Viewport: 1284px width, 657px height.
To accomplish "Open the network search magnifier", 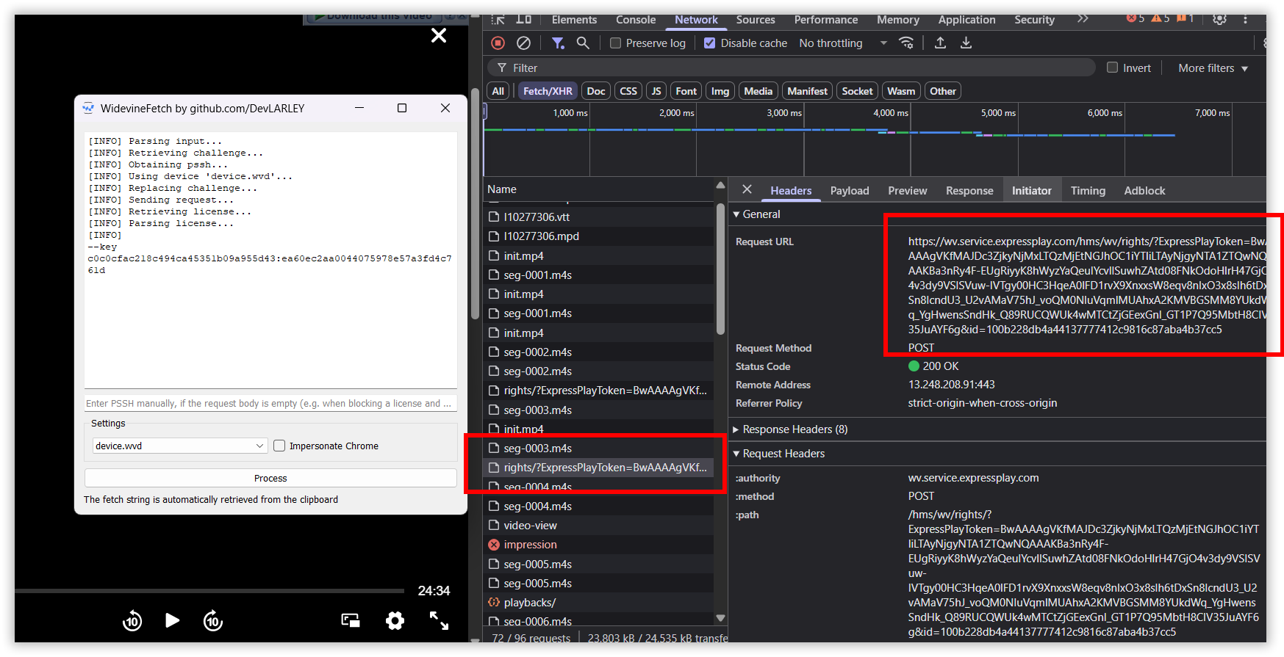I will tap(583, 43).
